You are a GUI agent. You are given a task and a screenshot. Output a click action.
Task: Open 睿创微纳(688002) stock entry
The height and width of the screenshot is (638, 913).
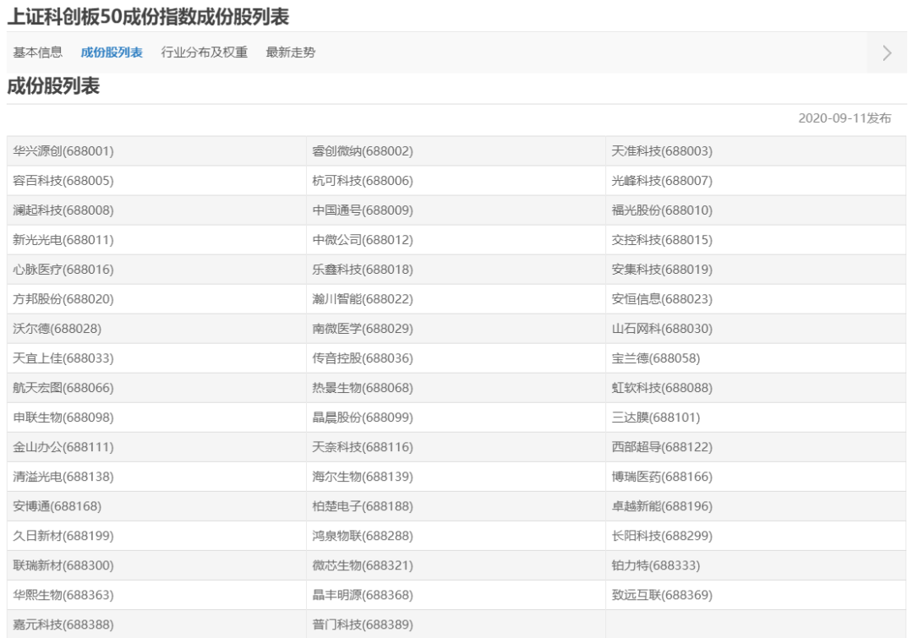pyautogui.click(x=363, y=151)
